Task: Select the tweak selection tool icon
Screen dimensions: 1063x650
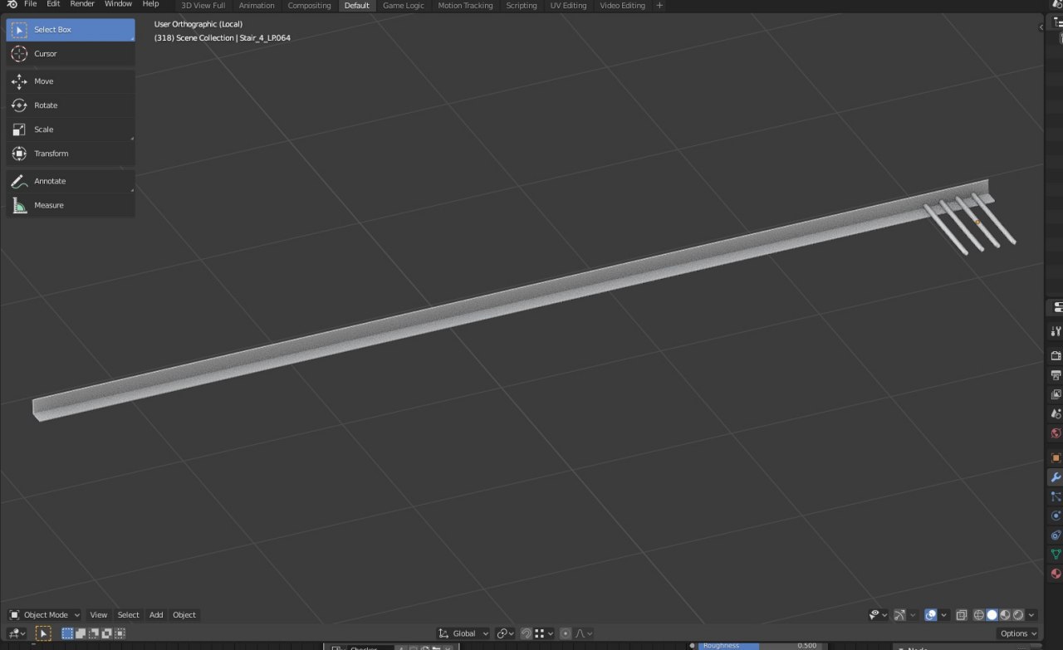Action: (43, 633)
